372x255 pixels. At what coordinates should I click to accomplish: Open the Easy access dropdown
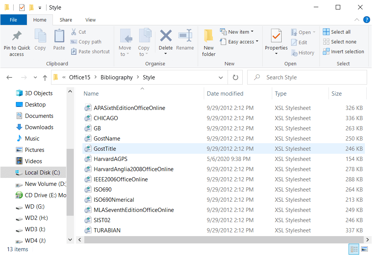[x=239, y=42]
